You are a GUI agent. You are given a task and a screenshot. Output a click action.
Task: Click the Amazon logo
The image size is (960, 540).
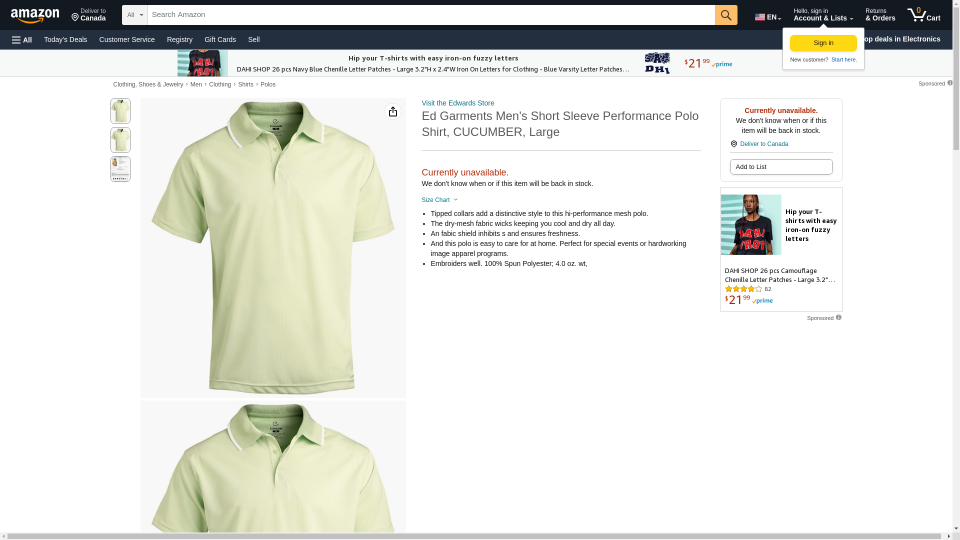point(35,15)
